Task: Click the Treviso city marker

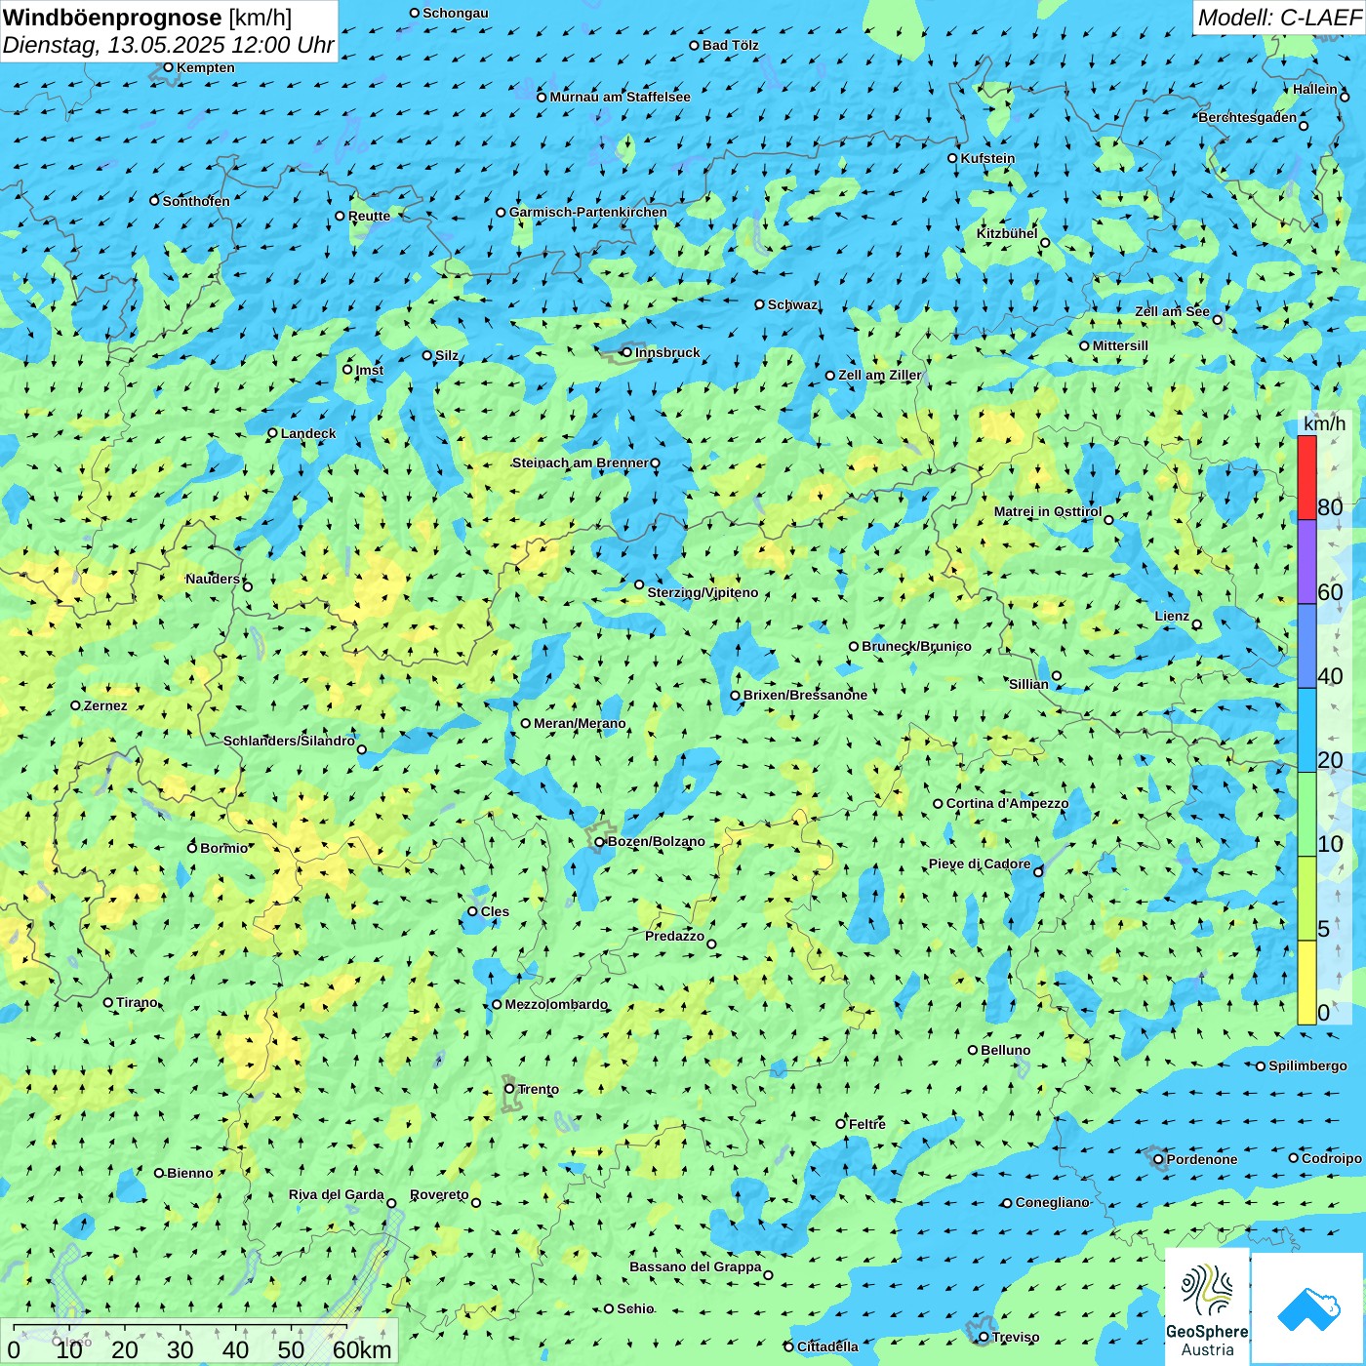Action: pos(984,1337)
